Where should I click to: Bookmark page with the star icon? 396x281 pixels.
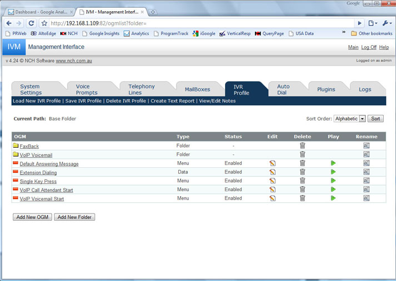pos(44,23)
